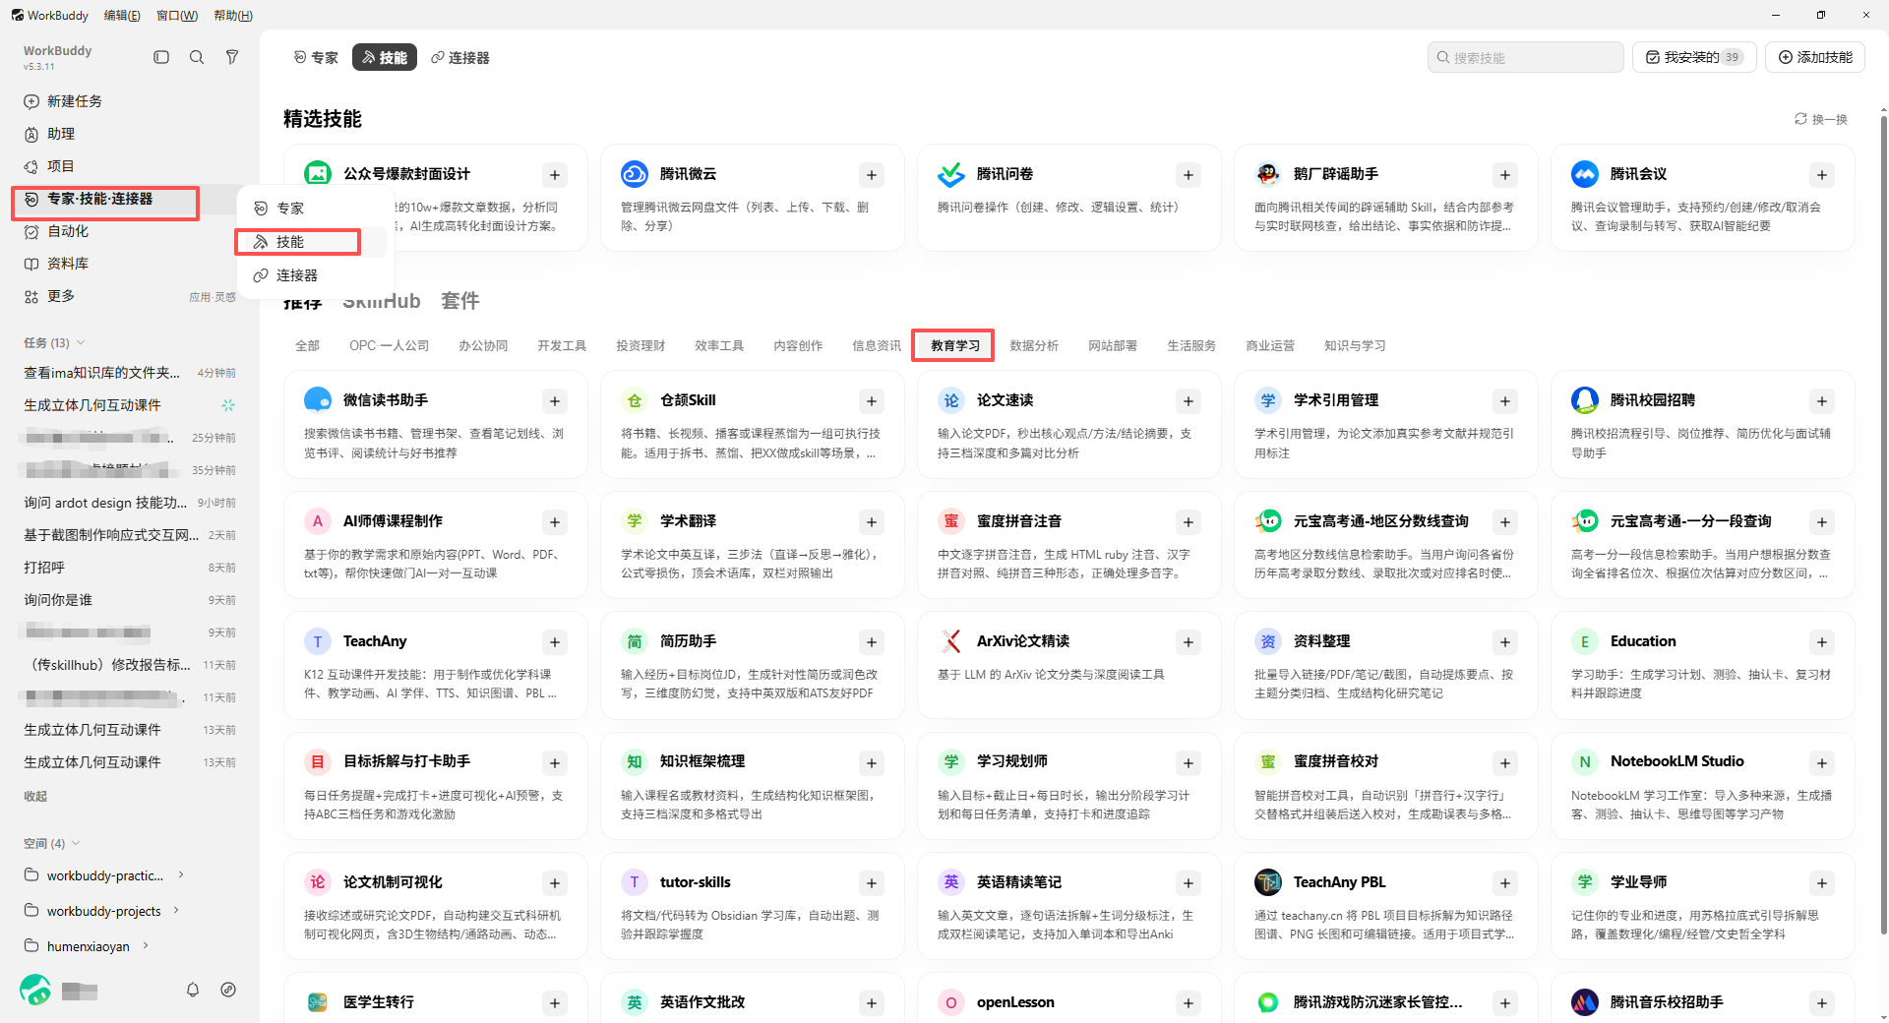
Task: Click the 搜索技能 search field
Action: tap(1525, 57)
